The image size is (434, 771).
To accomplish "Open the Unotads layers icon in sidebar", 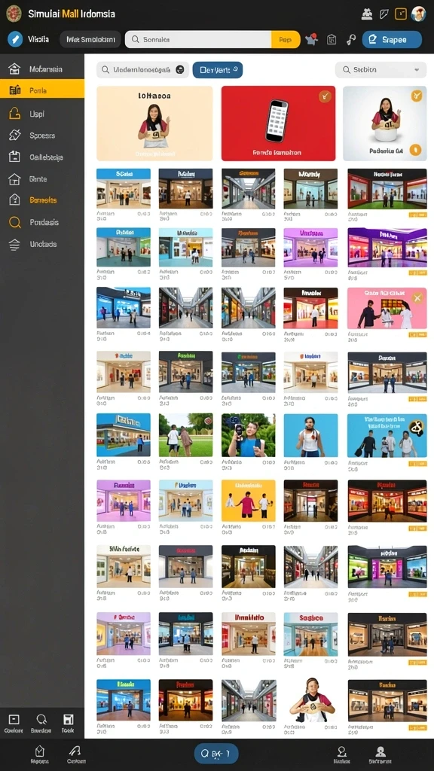I will coord(15,245).
